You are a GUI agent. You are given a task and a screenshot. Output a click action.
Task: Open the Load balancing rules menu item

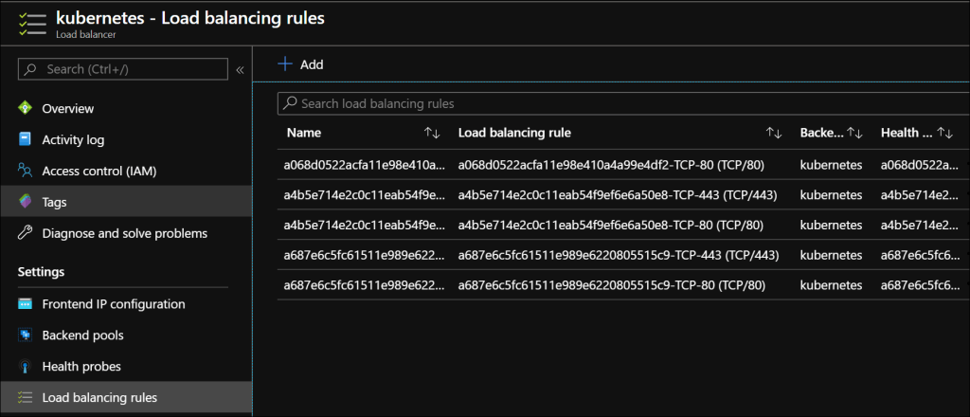99,398
